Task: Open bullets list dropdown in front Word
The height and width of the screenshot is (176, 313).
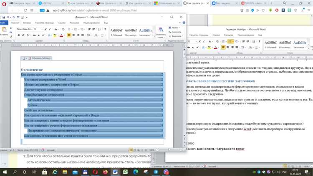Action: click(x=72, y=29)
